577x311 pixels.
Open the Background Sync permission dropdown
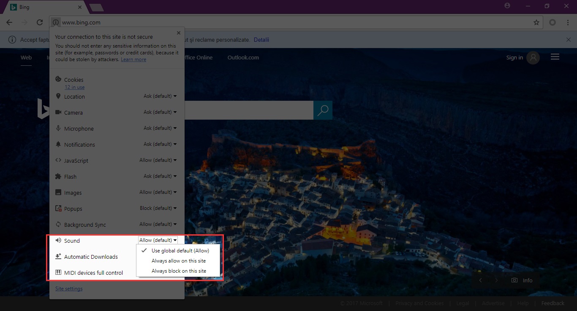158,224
